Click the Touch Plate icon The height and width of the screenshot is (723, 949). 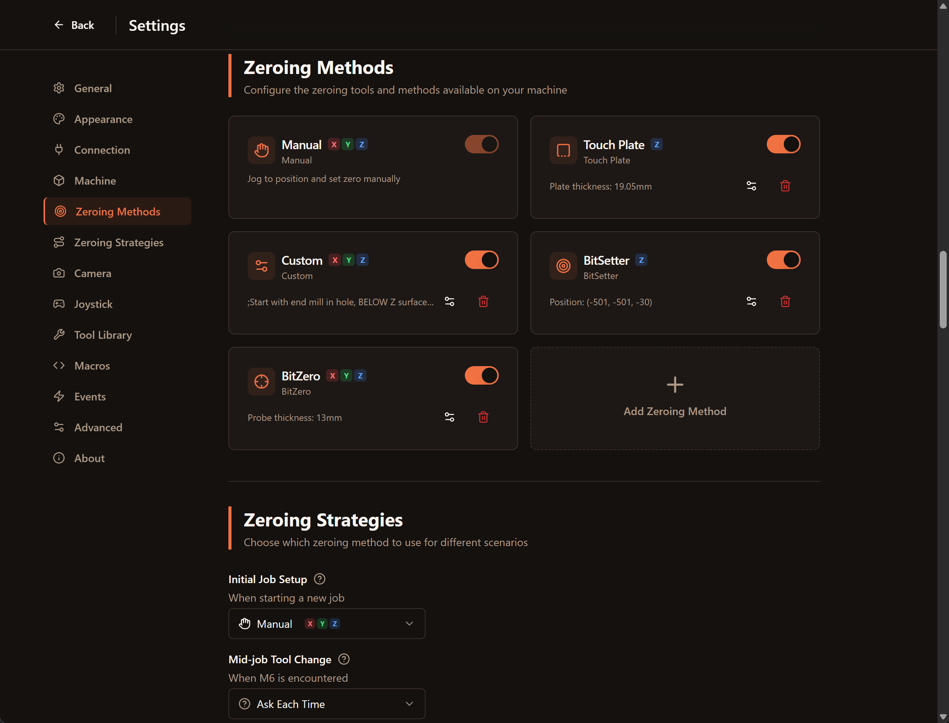point(563,150)
